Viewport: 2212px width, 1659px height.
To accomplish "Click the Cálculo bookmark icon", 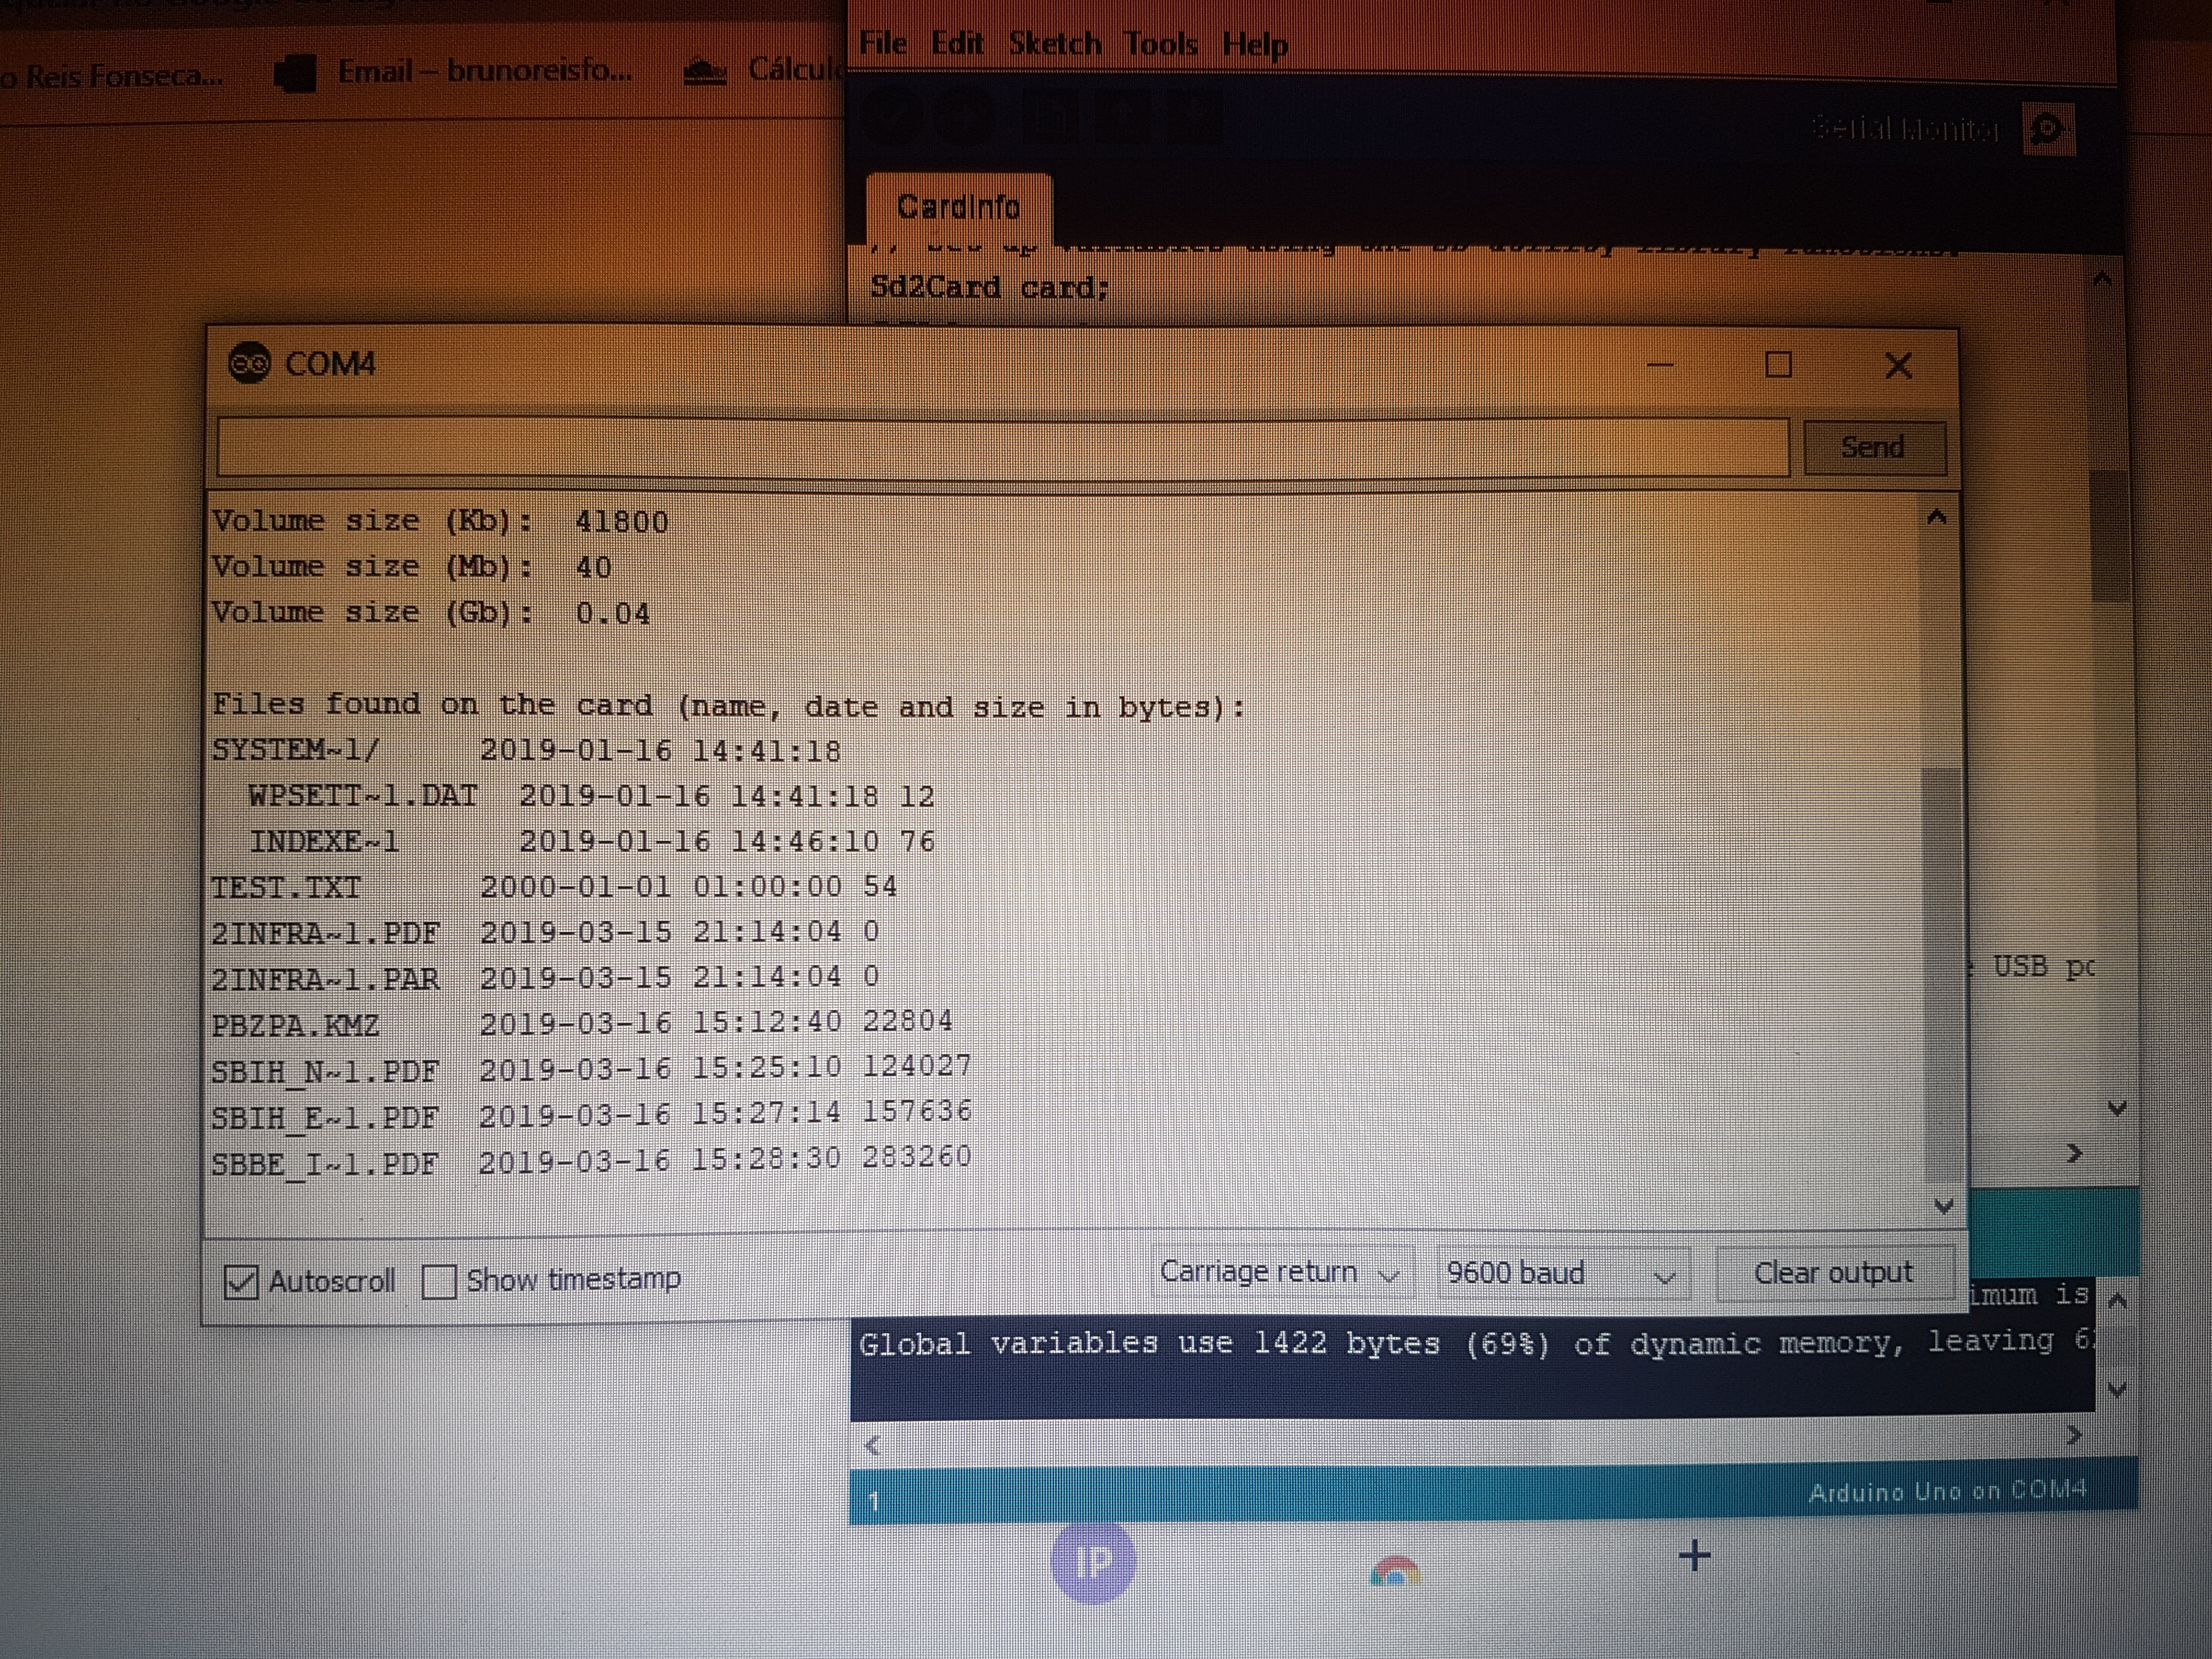I will point(705,72).
